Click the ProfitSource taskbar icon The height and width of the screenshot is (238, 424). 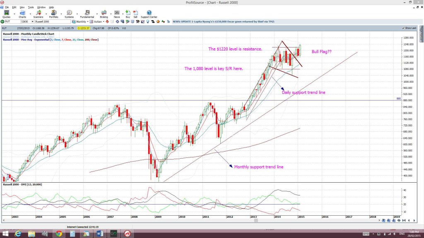pyautogui.click(x=128, y=234)
